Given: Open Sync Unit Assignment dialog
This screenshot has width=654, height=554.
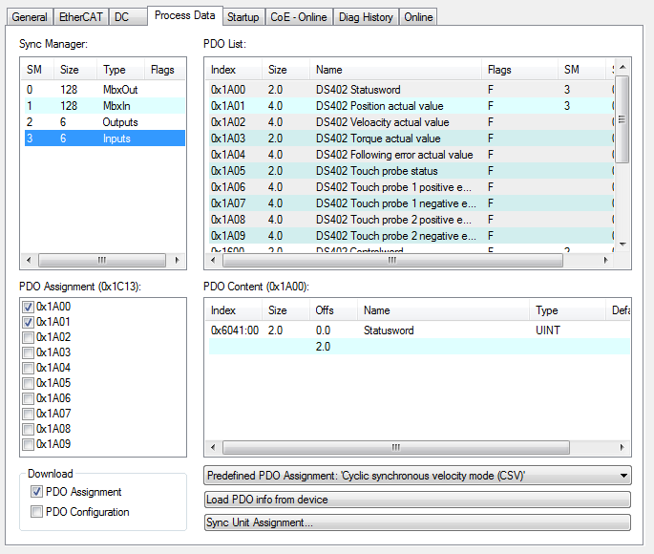Looking at the screenshot, I should (x=417, y=522).
